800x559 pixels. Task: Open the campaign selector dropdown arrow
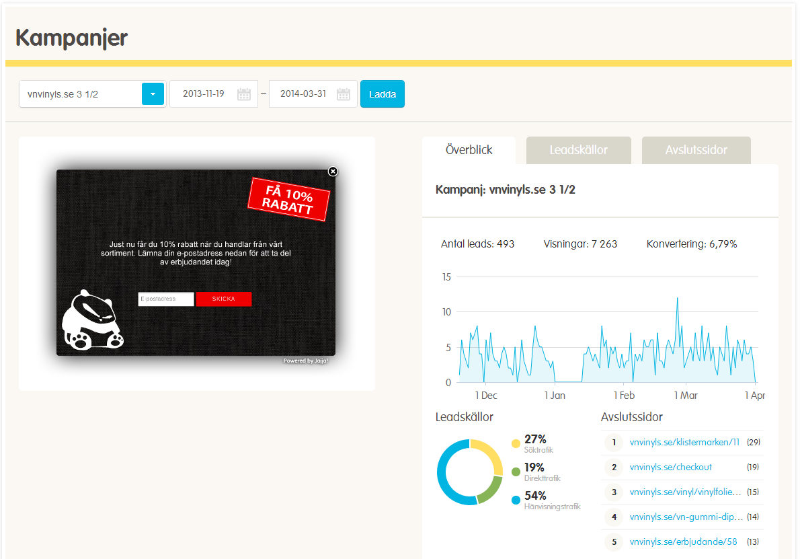coord(153,94)
